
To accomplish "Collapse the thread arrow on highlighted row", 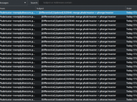I will (x=37, y=13).
